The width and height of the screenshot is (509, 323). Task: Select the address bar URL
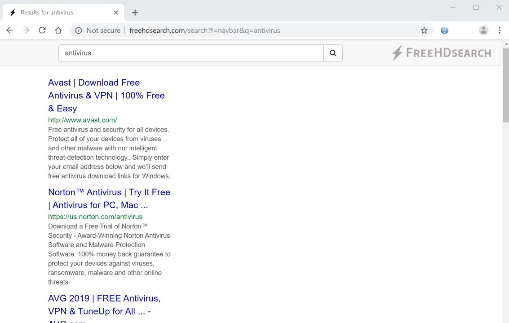(x=204, y=31)
